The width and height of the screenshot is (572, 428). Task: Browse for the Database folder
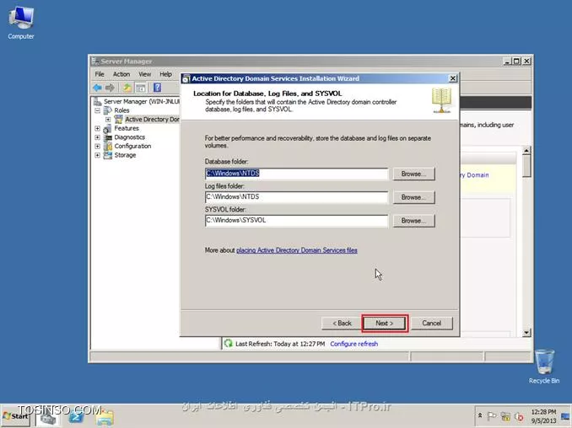click(413, 174)
